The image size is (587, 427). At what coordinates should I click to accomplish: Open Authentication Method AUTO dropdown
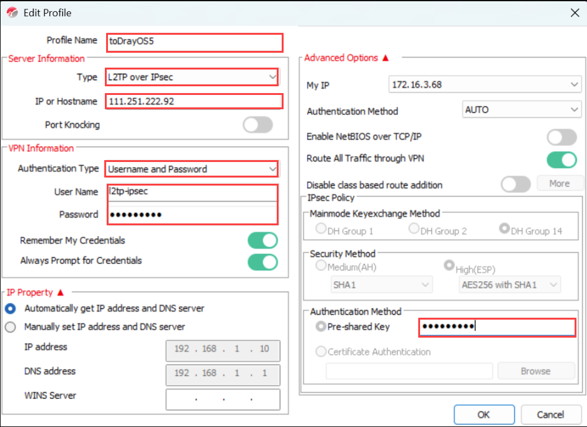tap(521, 110)
